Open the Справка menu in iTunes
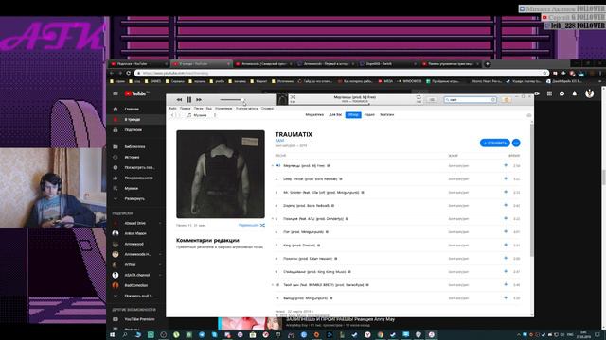Screen dimensions: 606x340 (x=267, y=109)
